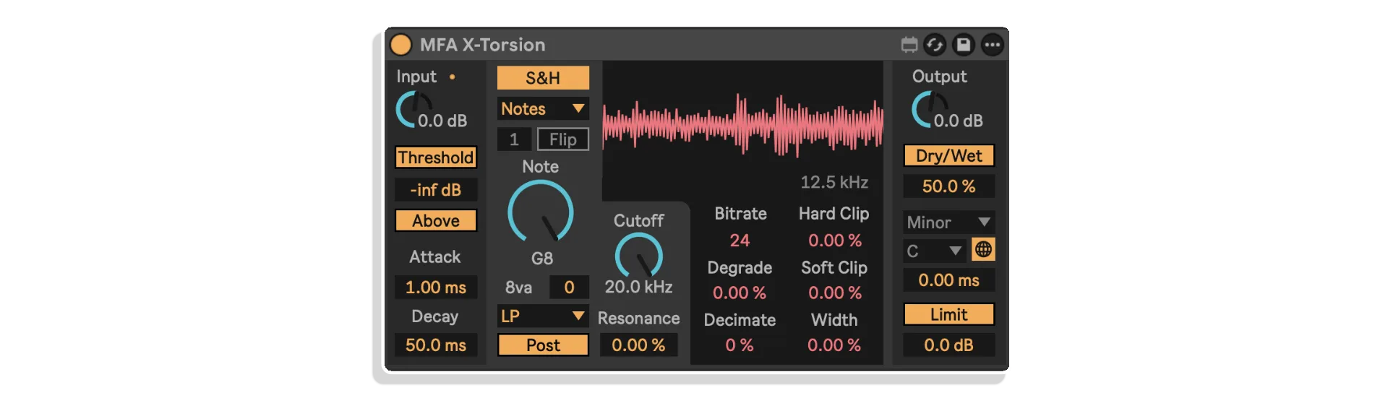Click the number box showing 1
This screenshot has height=398, width=1388.
[514, 139]
